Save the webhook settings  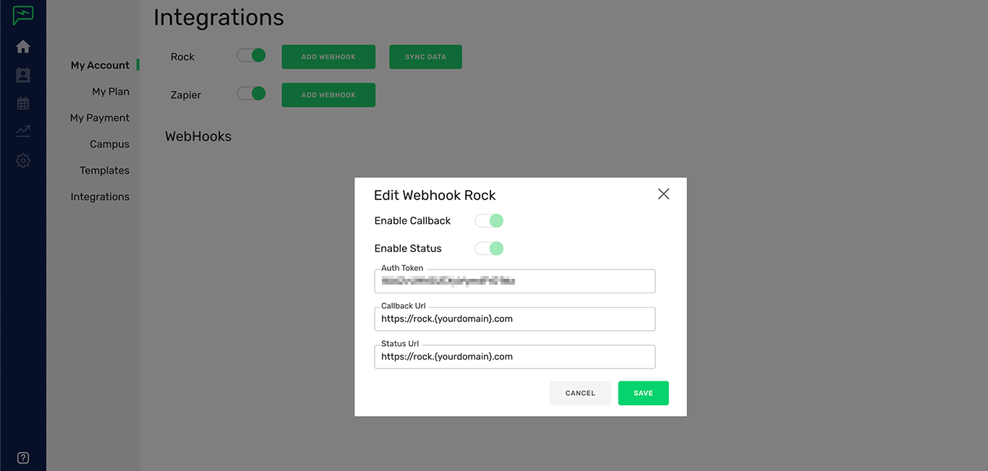coord(643,392)
